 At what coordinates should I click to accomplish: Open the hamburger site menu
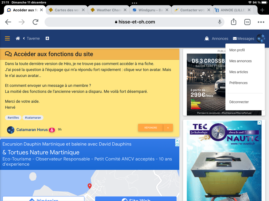pos(7,38)
